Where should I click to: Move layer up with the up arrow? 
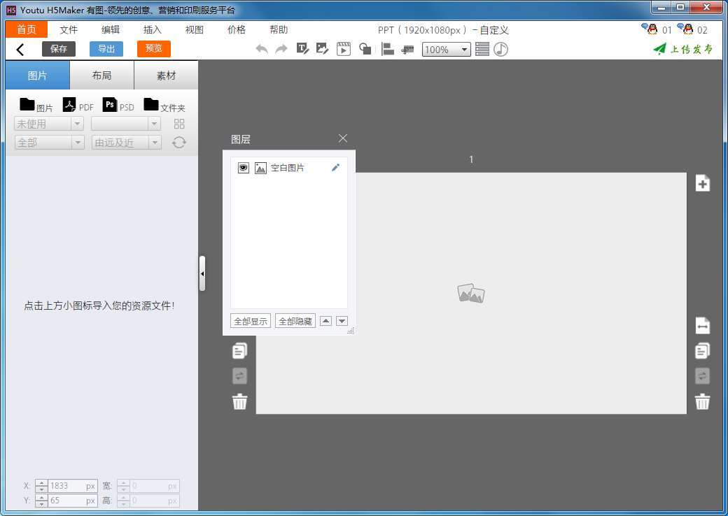[326, 321]
